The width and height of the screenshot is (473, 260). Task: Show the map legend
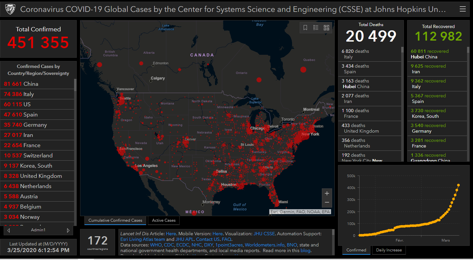point(316,28)
